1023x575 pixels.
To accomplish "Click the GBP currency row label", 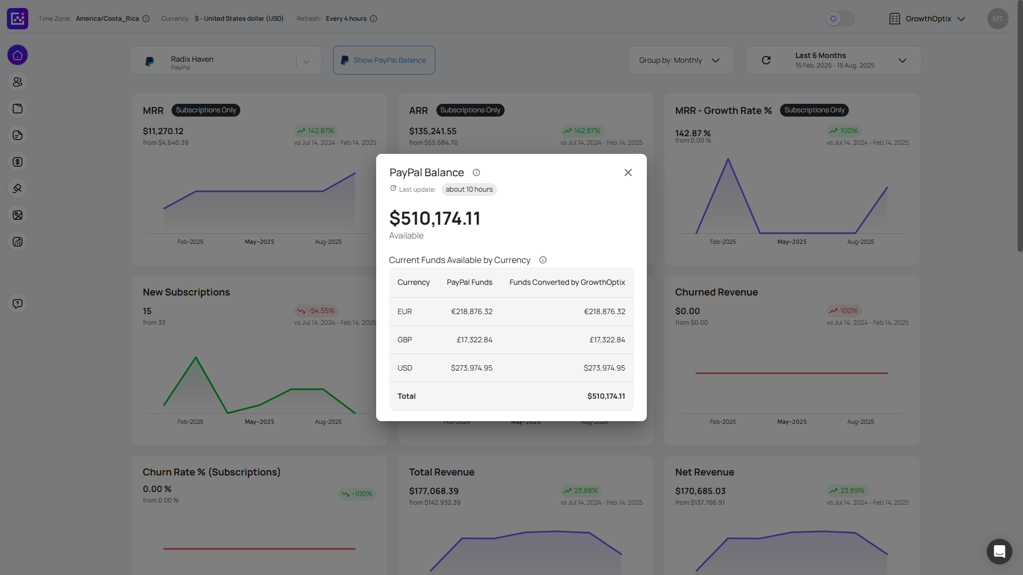I will (404, 340).
